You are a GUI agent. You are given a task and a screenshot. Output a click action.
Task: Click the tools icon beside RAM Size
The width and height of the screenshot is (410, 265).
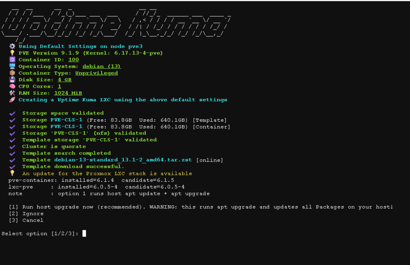[x=12, y=93]
